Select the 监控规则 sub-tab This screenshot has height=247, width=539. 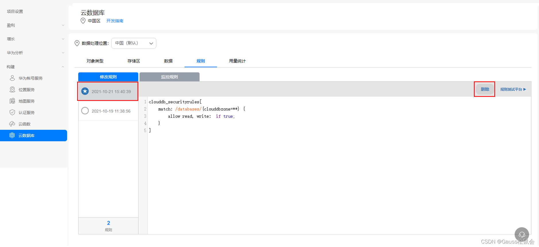[170, 77]
